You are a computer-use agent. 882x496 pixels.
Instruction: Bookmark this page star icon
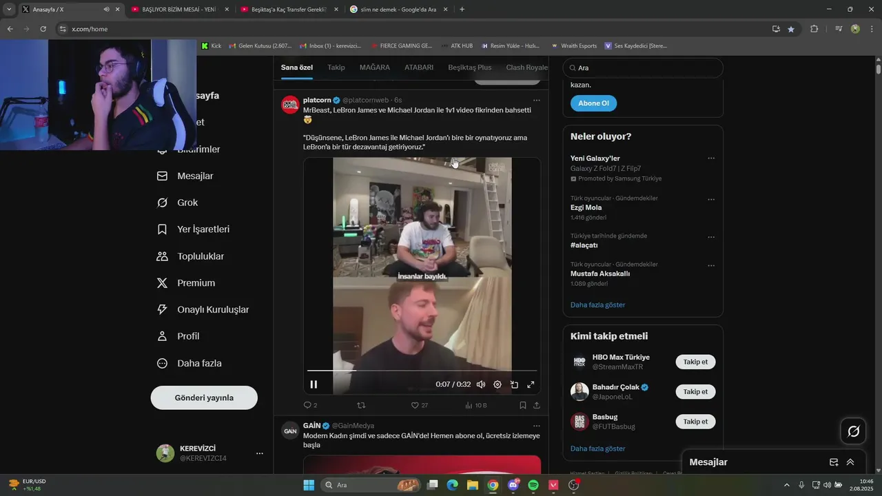tap(791, 29)
